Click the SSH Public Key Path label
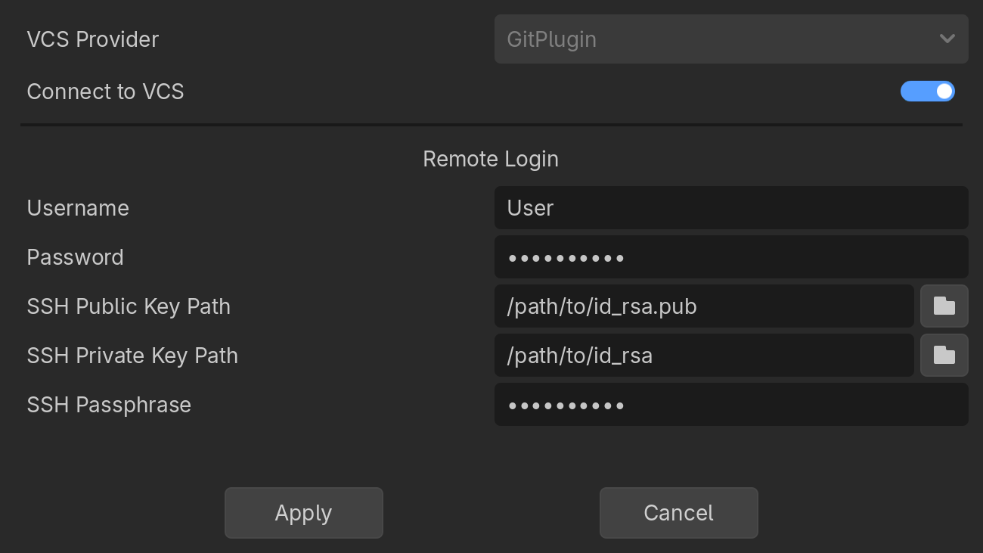This screenshot has width=983, height=553. (x=129, y=306)
